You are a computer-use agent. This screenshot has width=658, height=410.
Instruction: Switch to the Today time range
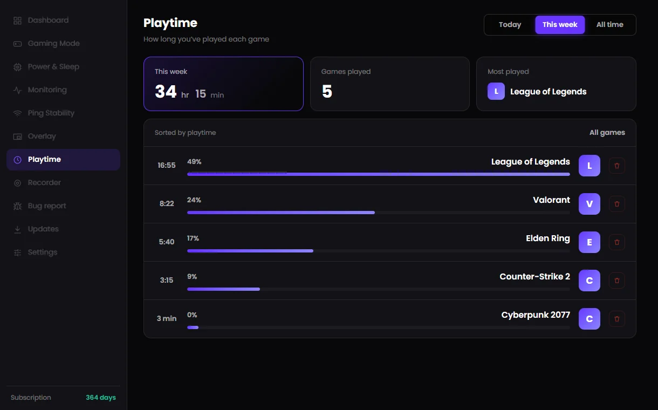510,25
